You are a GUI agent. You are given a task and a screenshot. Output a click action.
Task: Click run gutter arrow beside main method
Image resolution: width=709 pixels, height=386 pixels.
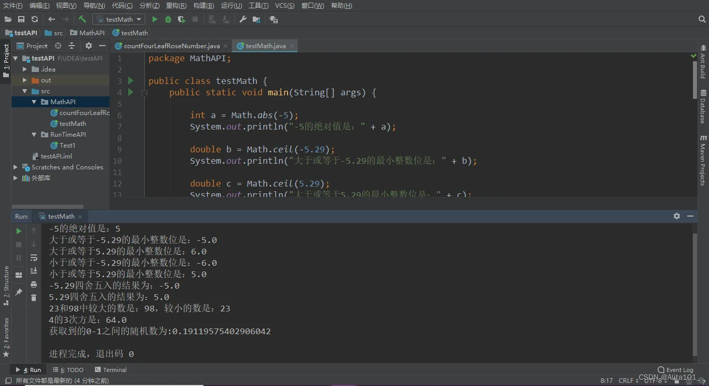pos(131,92)
